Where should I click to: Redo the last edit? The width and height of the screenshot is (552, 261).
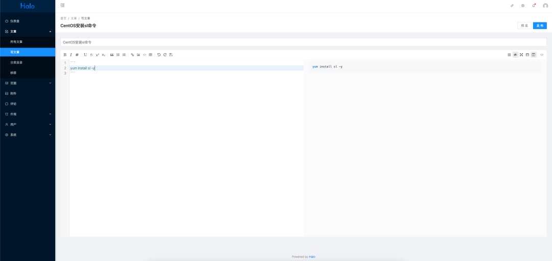tap(165, 55)
